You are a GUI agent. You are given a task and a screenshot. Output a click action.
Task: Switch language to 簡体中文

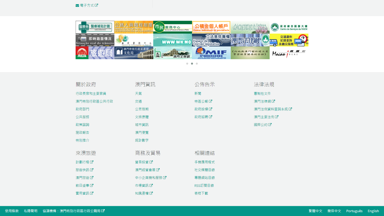coord(334,211)
